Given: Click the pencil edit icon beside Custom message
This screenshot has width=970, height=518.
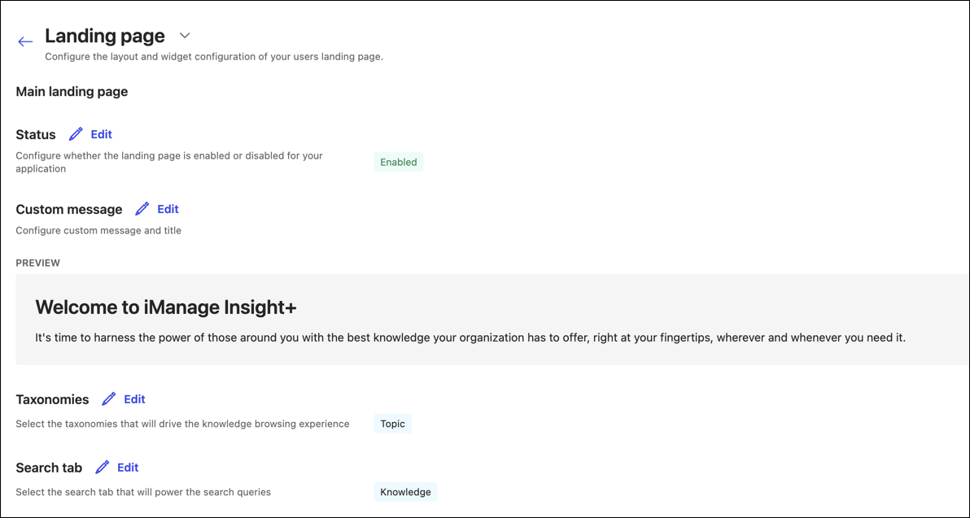Looking at the screenshot, I should click(x=142, y=208).
